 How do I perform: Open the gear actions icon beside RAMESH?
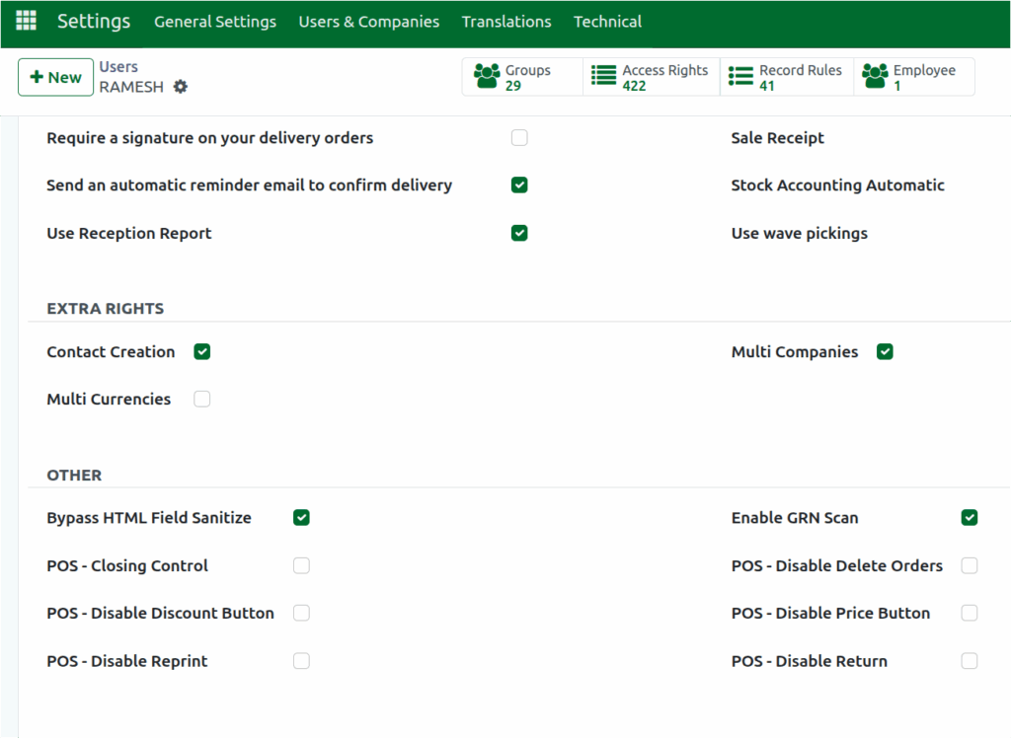point(180,87)
